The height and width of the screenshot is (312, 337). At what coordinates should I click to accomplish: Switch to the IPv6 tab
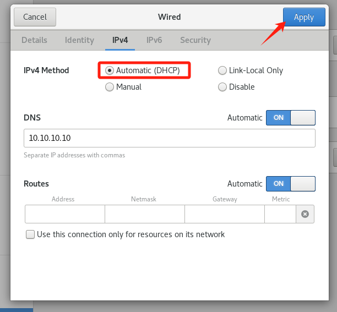pos(154,40)
